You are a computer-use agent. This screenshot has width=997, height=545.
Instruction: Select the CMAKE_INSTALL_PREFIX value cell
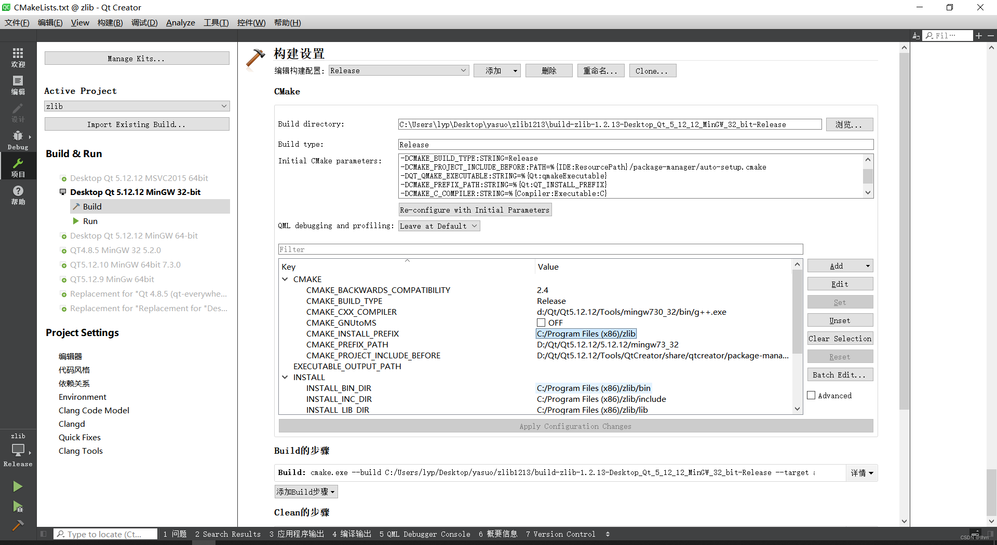586,333
